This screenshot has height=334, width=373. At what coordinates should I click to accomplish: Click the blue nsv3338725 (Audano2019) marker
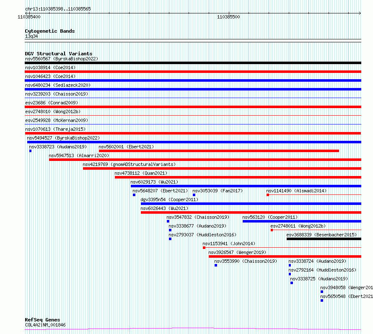coord(292,283)
